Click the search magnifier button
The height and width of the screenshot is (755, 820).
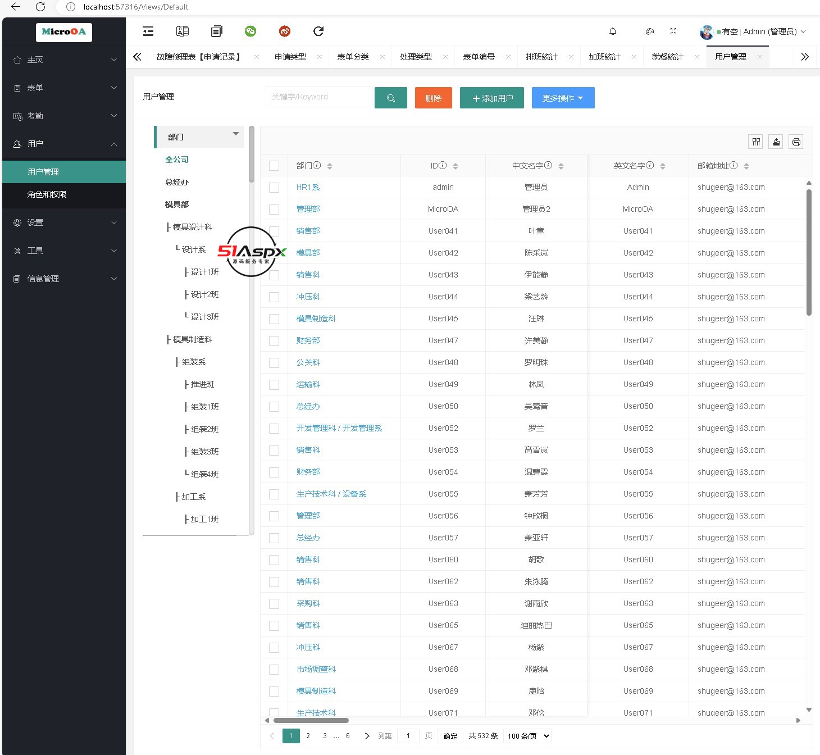(x=391, y=98)
